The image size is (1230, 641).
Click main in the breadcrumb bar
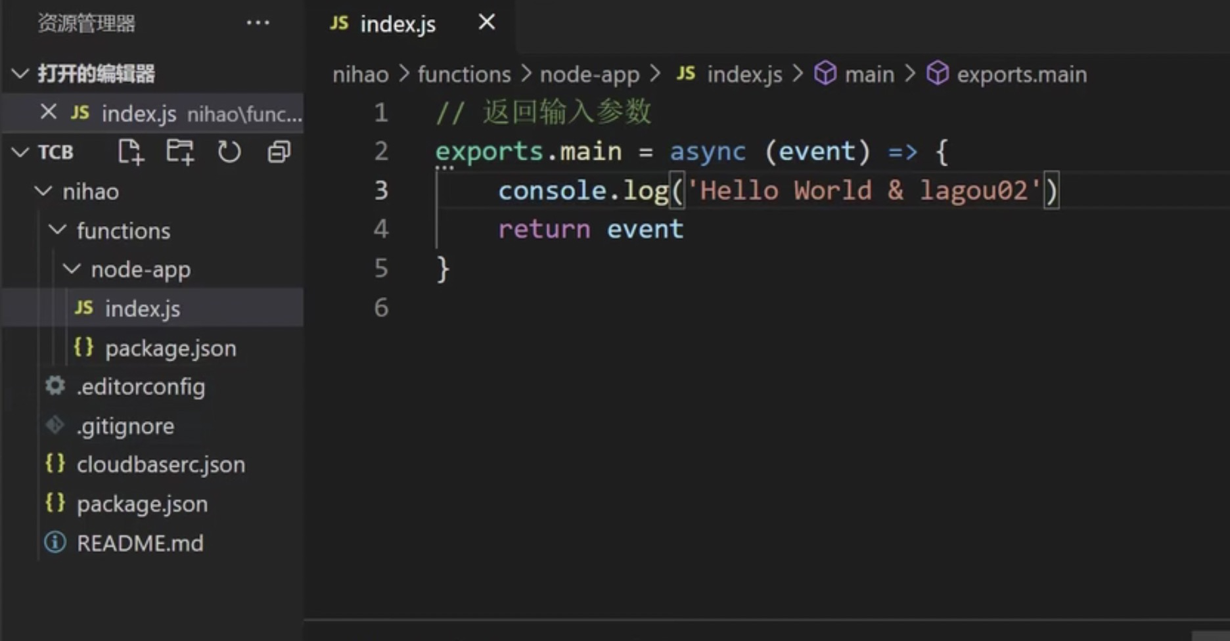pyautogui.click(x=869, y=74)
